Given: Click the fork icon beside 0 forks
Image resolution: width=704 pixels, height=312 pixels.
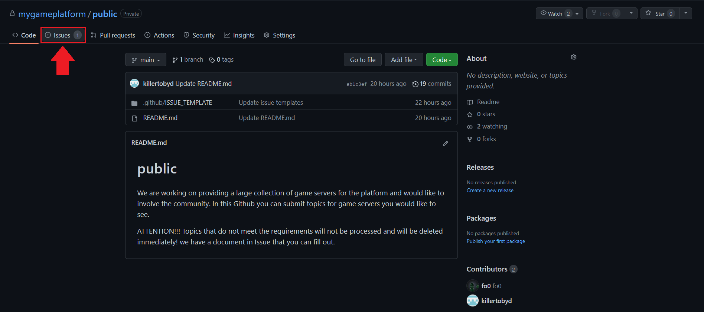Looking at the screenshot, I should pos(470,139).
